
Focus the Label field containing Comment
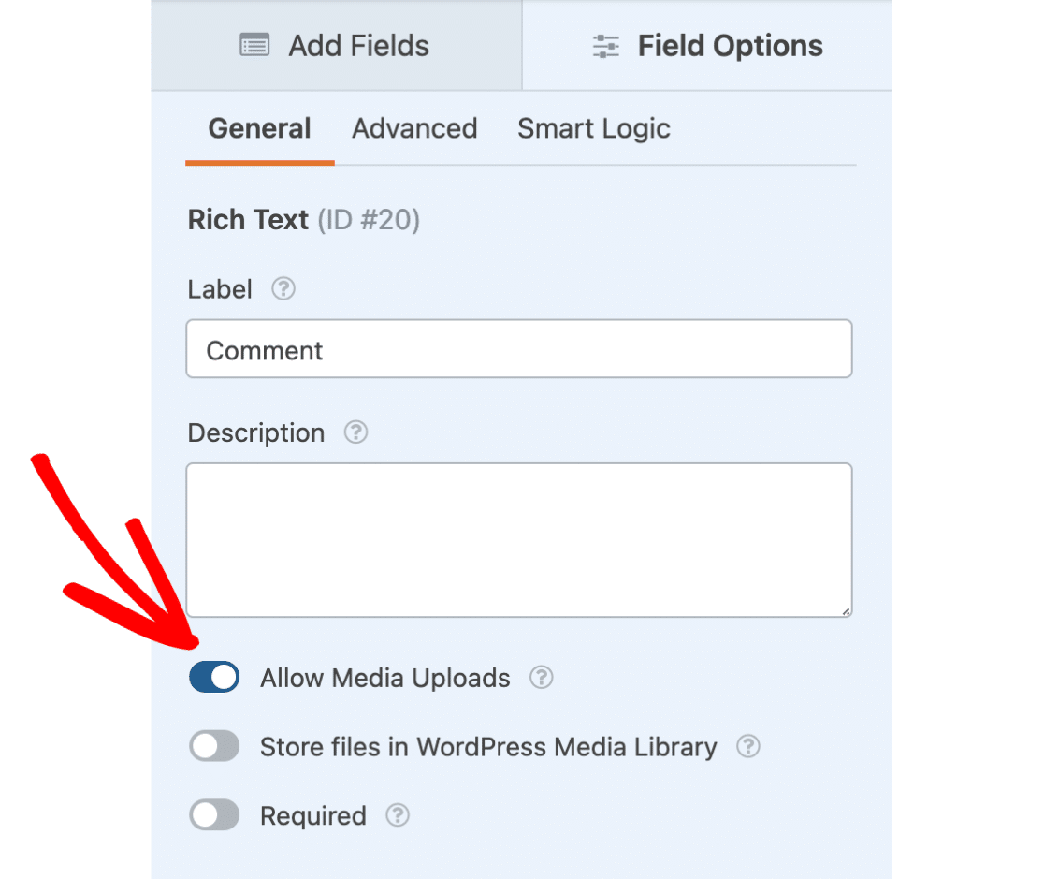point(519,350)
